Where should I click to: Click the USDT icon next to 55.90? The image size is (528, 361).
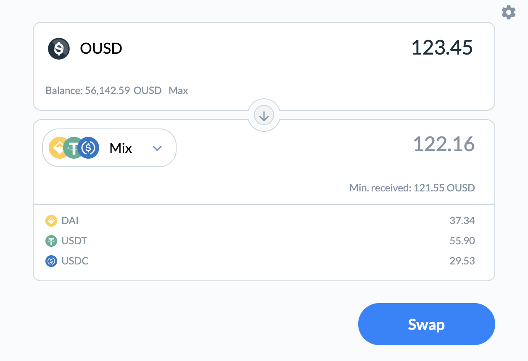51,241
